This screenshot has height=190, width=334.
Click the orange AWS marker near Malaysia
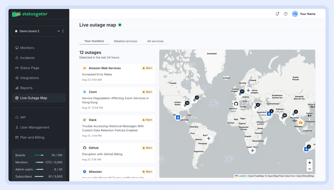[300, 122]
